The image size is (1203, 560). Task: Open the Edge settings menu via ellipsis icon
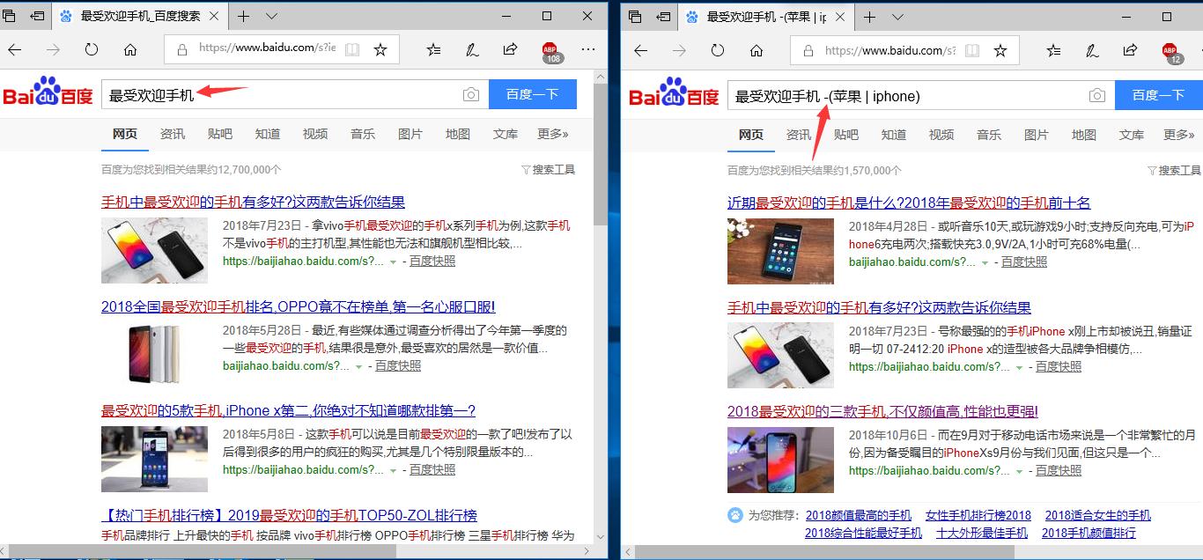[588, 50]
